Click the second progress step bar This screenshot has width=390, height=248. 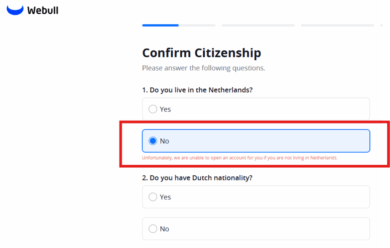click(258, 25)
